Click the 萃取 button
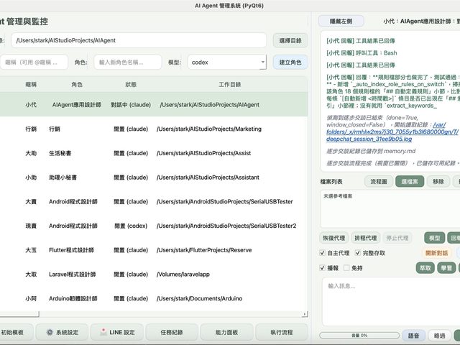460x345 pixels. tap(425, 268)
